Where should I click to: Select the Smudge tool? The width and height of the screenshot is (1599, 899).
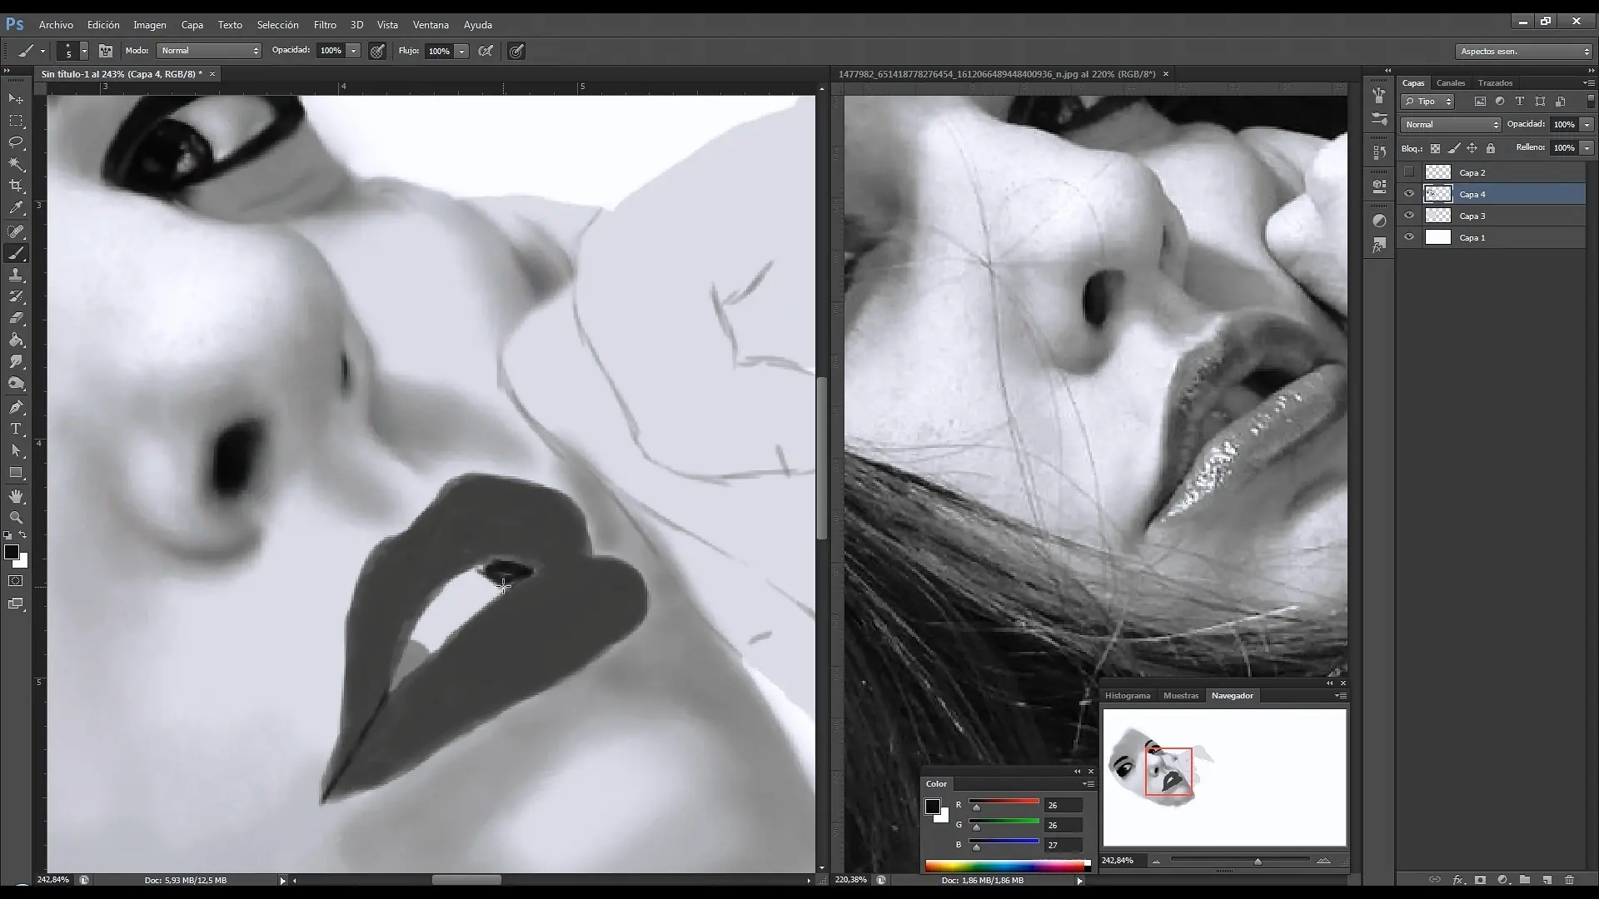coord(16,361)
